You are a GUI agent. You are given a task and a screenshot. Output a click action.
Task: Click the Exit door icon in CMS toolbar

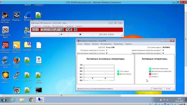click(75, 30)
